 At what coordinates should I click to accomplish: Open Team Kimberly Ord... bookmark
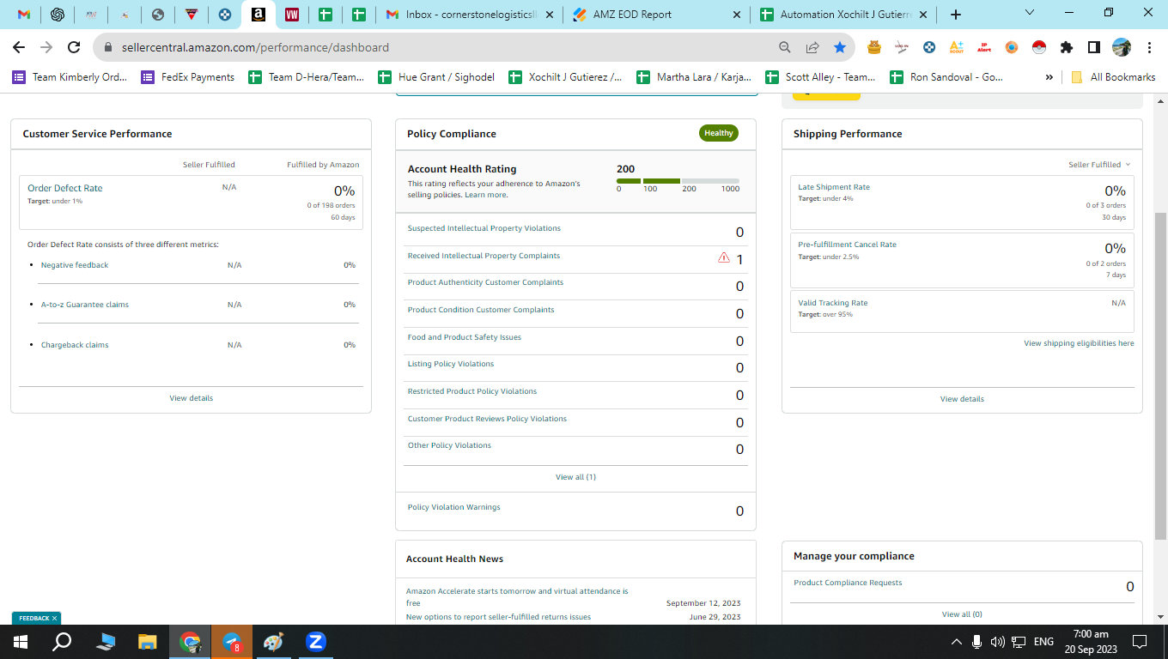pos(70,77)
